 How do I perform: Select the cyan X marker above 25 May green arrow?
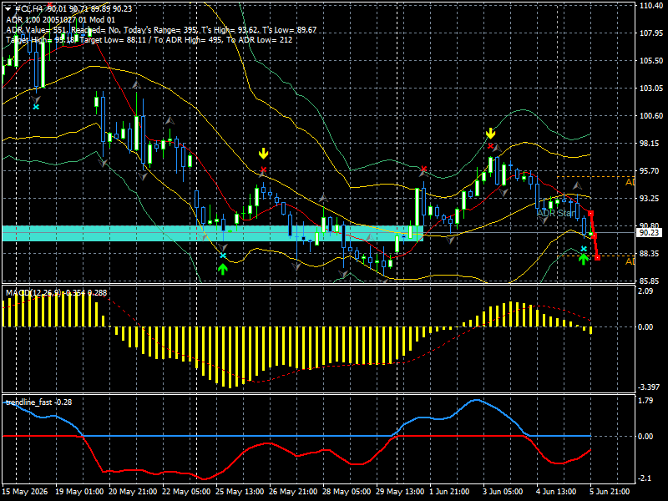click(223, 256)
